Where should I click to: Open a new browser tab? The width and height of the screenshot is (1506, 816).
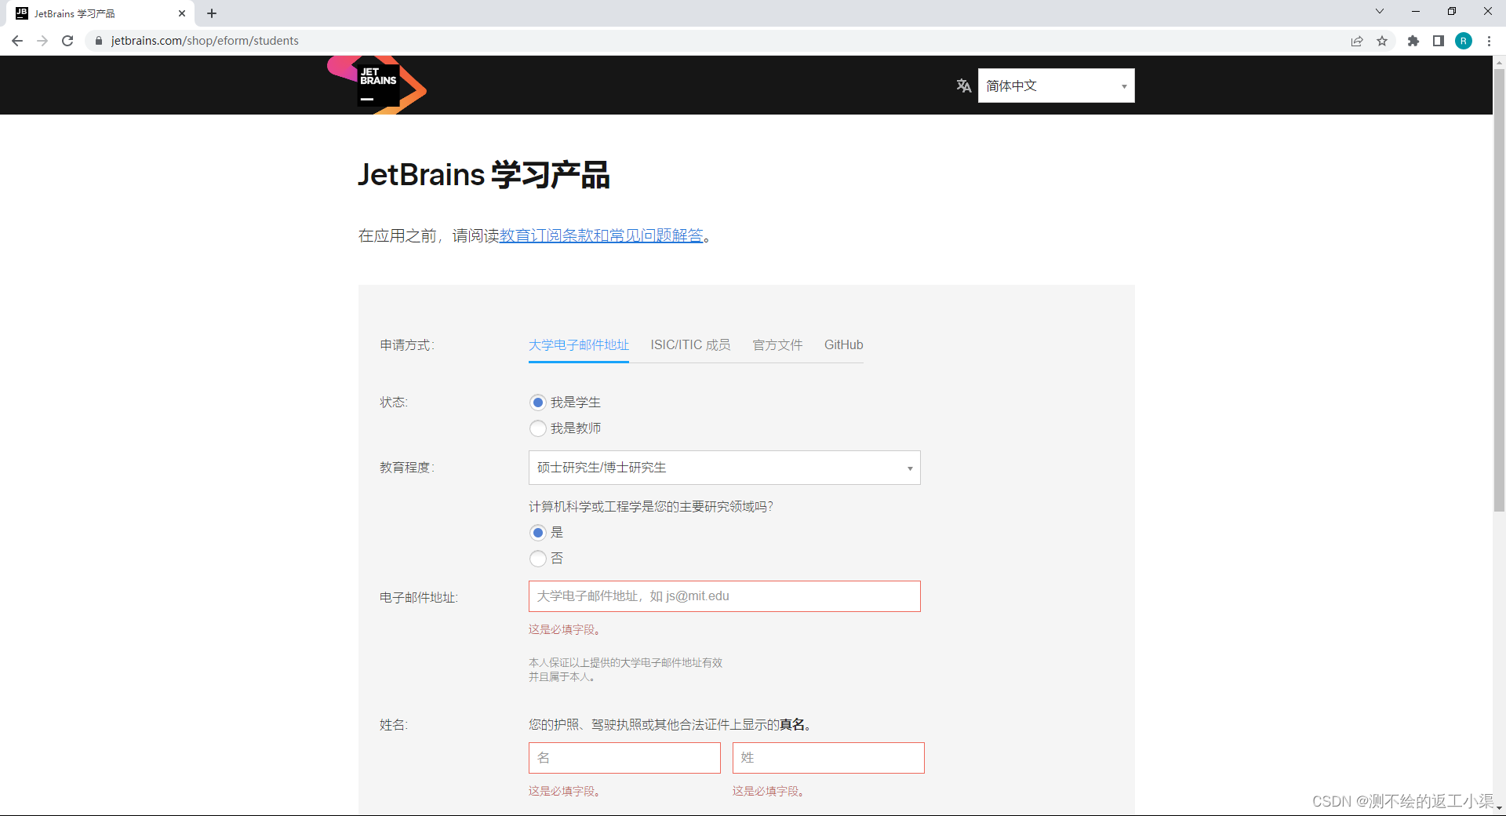pos(212,13)
